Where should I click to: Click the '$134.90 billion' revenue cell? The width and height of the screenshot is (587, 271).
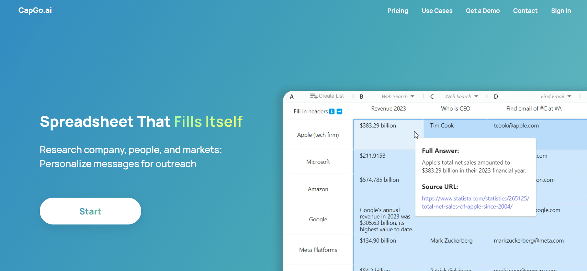(389, 249)
